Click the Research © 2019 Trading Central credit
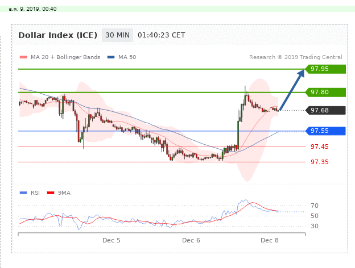This screenshot has width=355, height=268. [296, 57]
